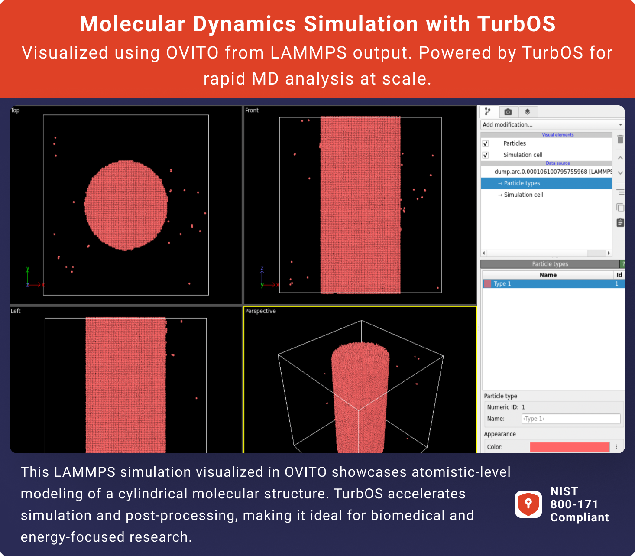Click the Front viewport axis tripod
This screenshot has height=556, width=635.
click(x=269, y=278)
